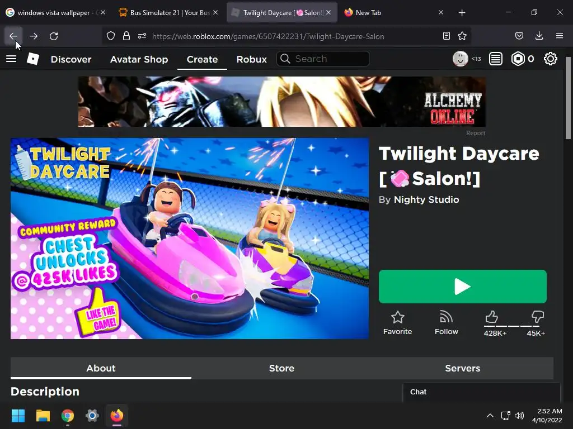Select the Servers tab
Image resolution: width=573 pixels, height=429 pixels.
(x=463, y=368)
